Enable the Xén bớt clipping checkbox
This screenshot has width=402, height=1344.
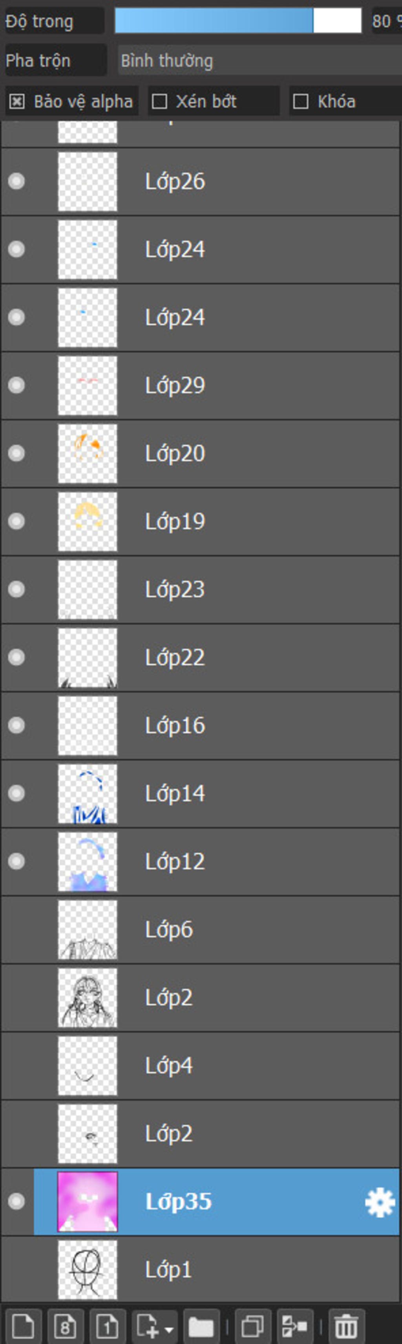tap(159, 101)
